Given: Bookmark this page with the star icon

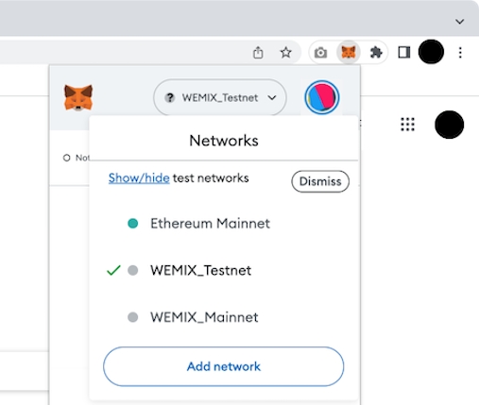Looking at the screenshot, I should tap(285, 52).
